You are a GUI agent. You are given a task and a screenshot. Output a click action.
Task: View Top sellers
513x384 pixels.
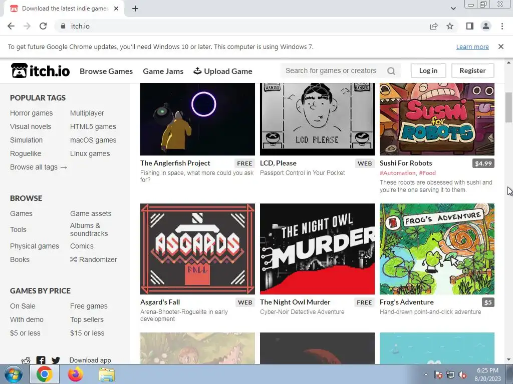[x=87, y=319]
